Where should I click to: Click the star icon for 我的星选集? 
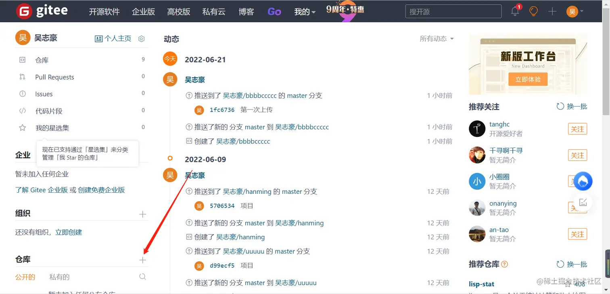click(23, 128)
